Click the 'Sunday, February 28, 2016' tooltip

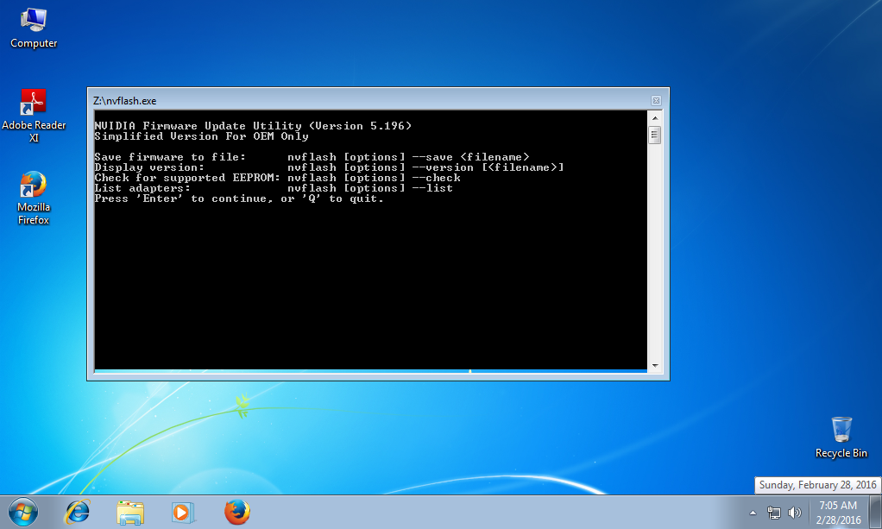pos(817,485)
